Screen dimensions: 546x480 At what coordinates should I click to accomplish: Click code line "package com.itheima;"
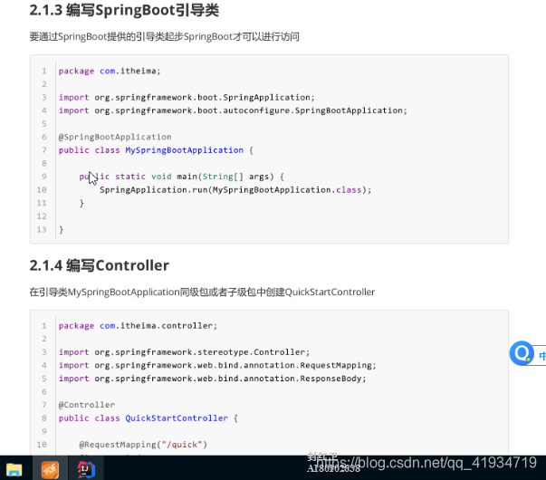point(110,71)
